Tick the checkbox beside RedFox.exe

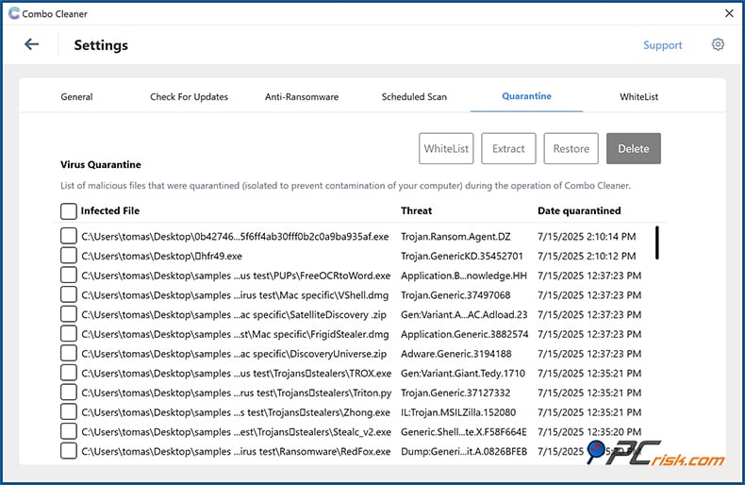click(69, 451)
